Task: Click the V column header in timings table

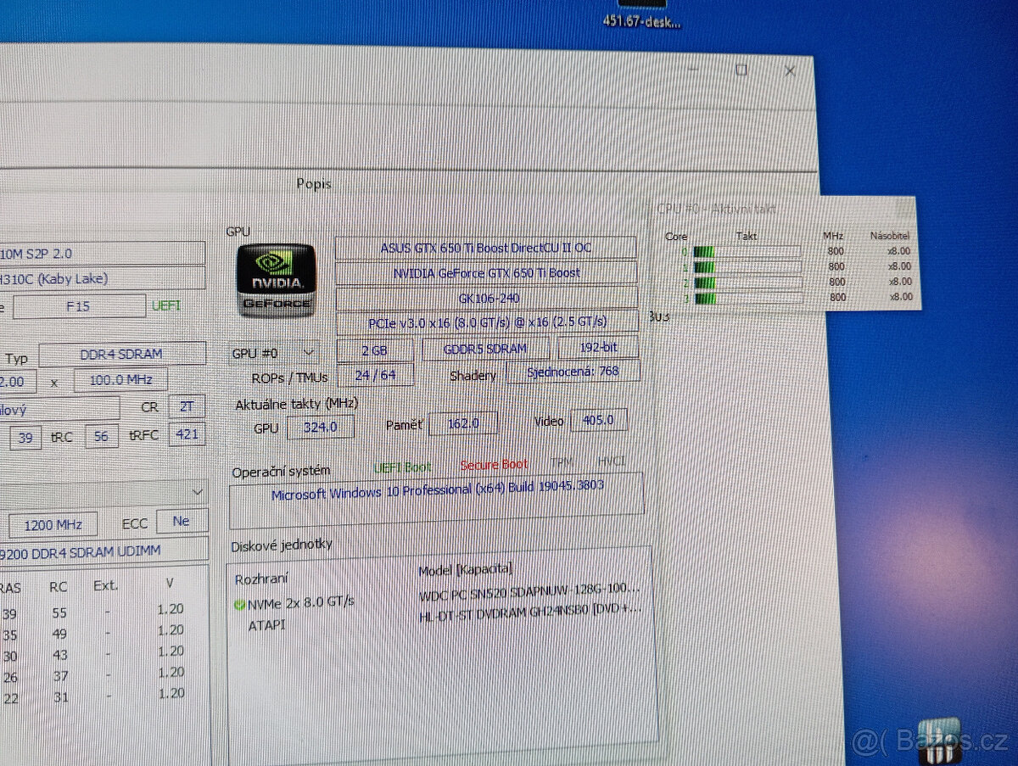Action: [170, 584]
